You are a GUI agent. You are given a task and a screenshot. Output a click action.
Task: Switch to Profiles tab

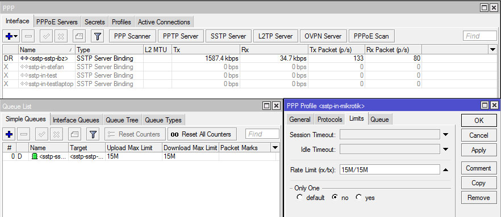pyautogui.click(x=121, y=22)
